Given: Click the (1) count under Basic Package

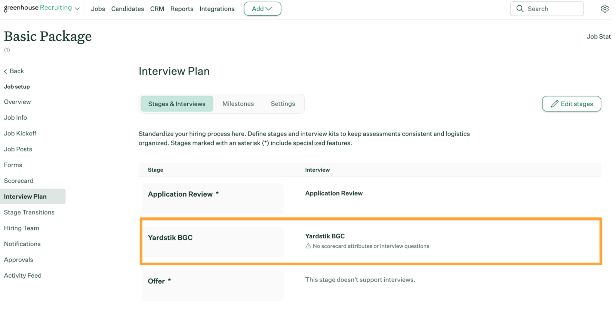Looking at the screenshot, I should (7, 50).
